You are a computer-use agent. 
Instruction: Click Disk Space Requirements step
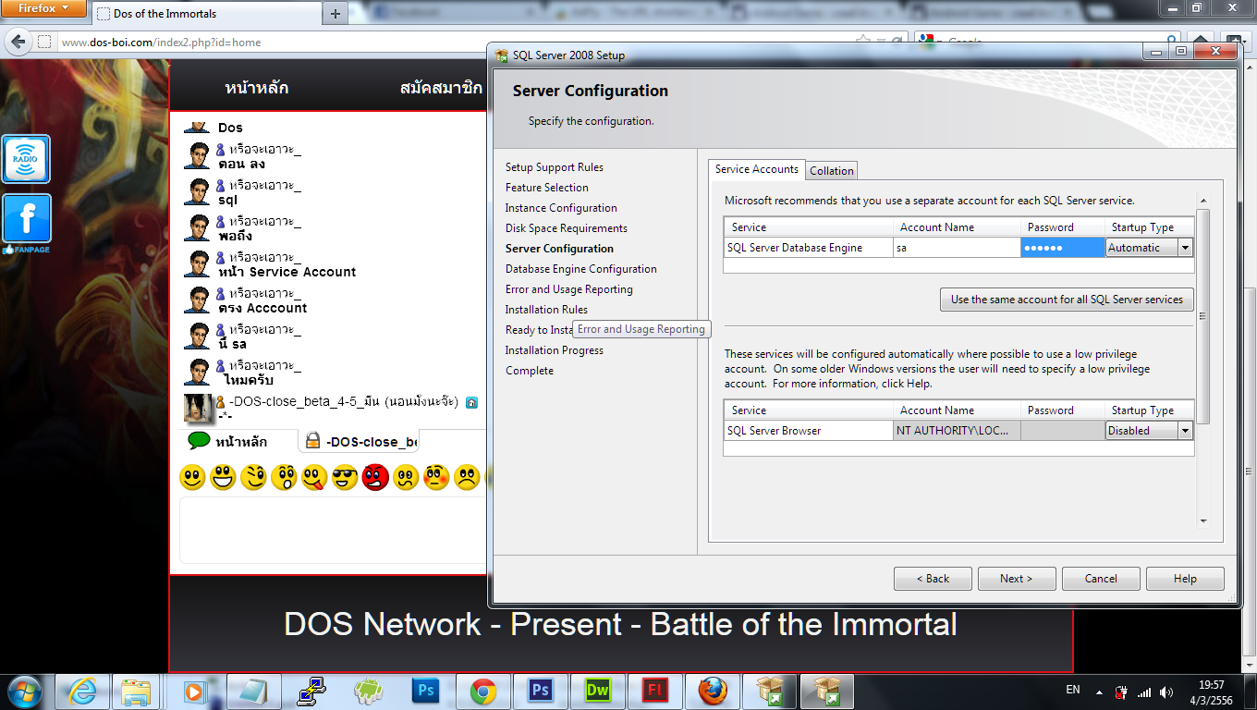pyautogui.click(x=567, y=228)
